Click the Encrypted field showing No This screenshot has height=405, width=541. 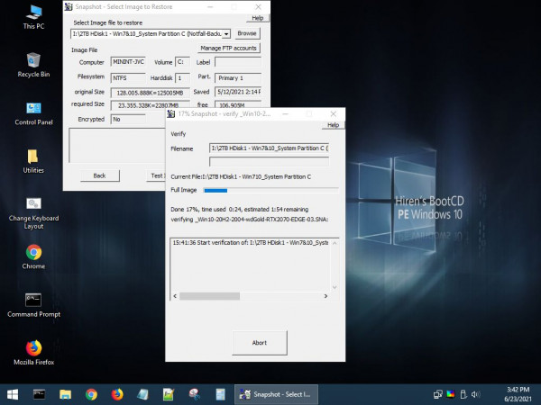[128, 119]
